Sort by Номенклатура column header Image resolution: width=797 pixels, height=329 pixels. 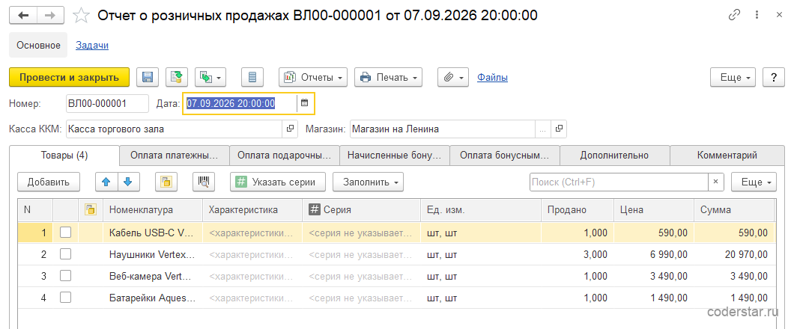pyautogui.click(x=153, y=209)
